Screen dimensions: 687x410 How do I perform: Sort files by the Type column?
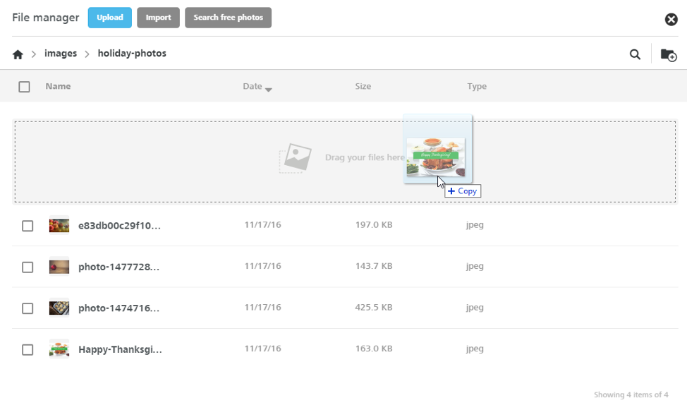coord(477,86)
